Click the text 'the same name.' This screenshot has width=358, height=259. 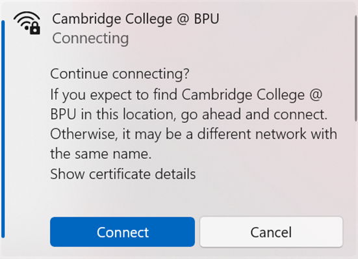coord(101,154)
